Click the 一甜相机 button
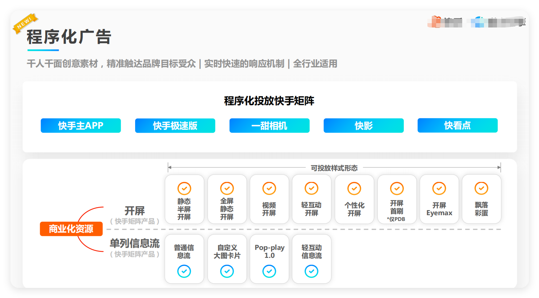Screen dimensions: 539x298 pos(269,125)
